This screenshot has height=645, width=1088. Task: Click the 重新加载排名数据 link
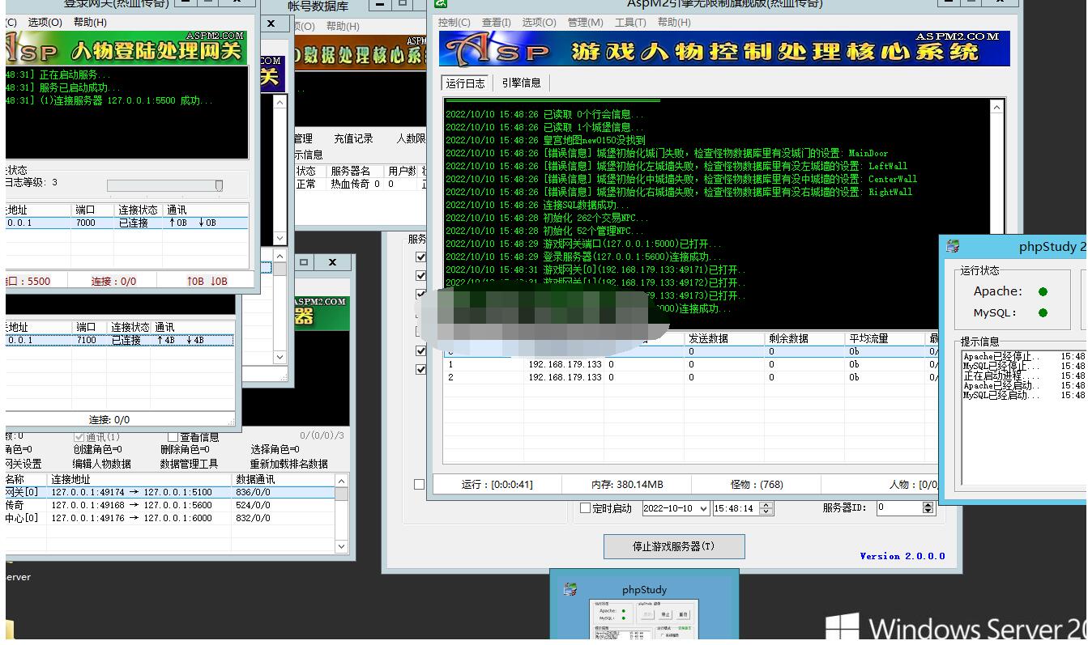(x=288, y=464)
